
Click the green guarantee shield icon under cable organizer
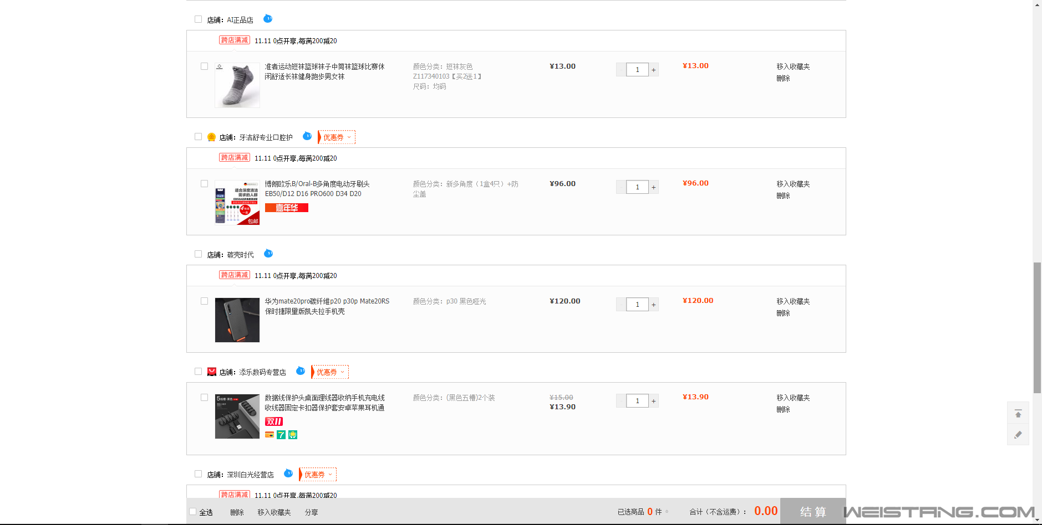pyautogui.click(x=293, y=435)
